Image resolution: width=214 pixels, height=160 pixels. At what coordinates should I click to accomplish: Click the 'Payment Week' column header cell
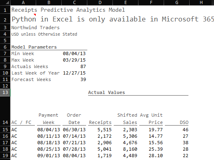tap(49, 119)
